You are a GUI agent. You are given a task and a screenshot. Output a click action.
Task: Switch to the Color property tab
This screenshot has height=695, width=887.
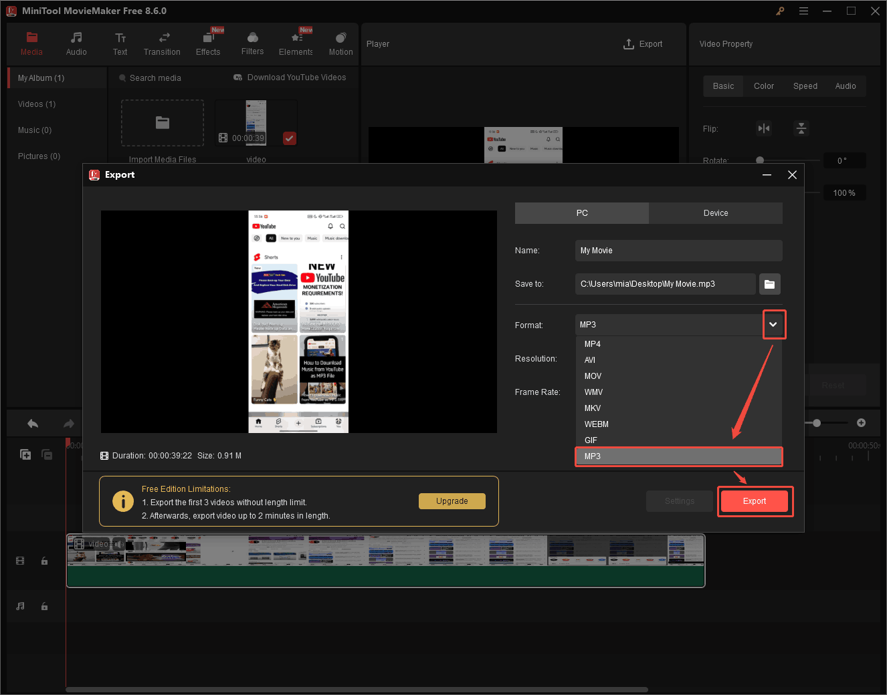click(x=764, y=86)
